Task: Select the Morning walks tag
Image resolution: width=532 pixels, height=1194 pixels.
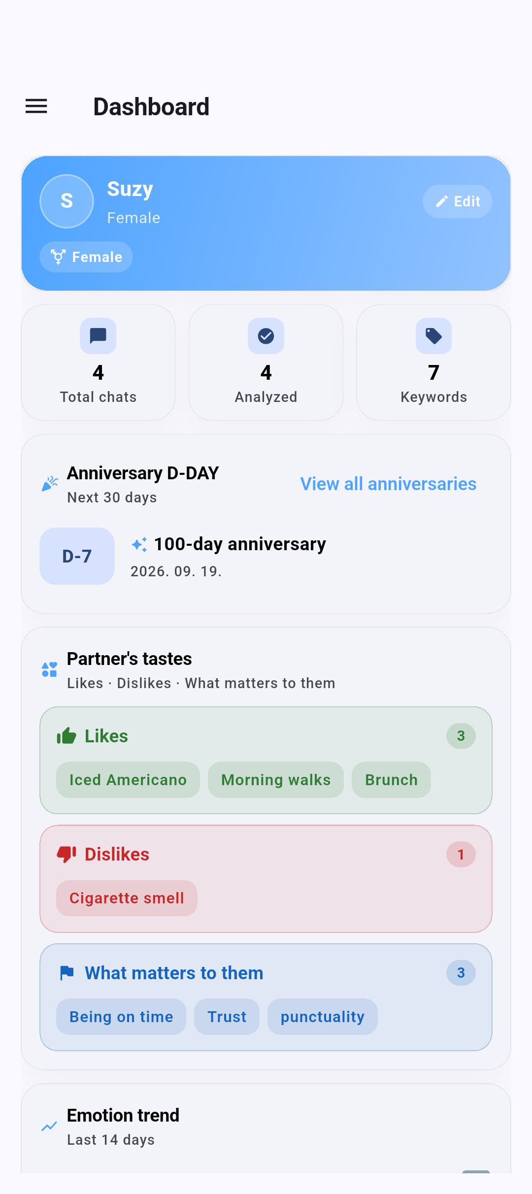Action: [276, 780]
